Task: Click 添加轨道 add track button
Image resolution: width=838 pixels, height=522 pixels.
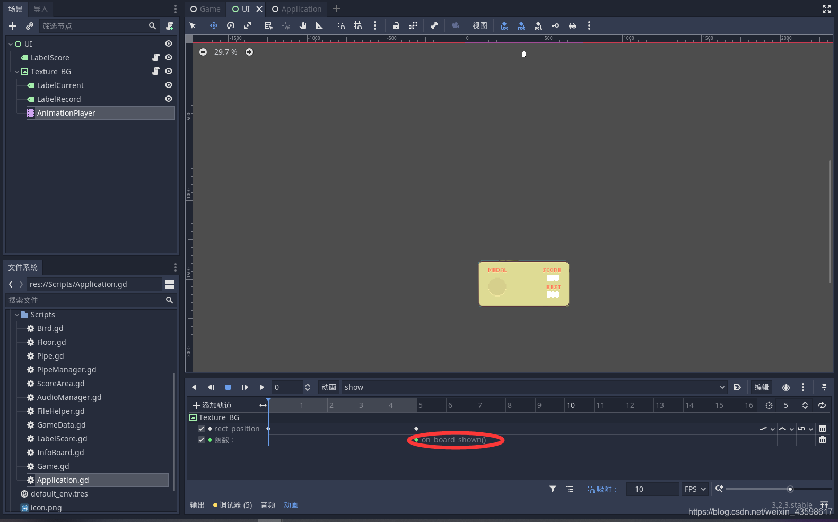Action: pyautogui.click(x=212, y=405)
